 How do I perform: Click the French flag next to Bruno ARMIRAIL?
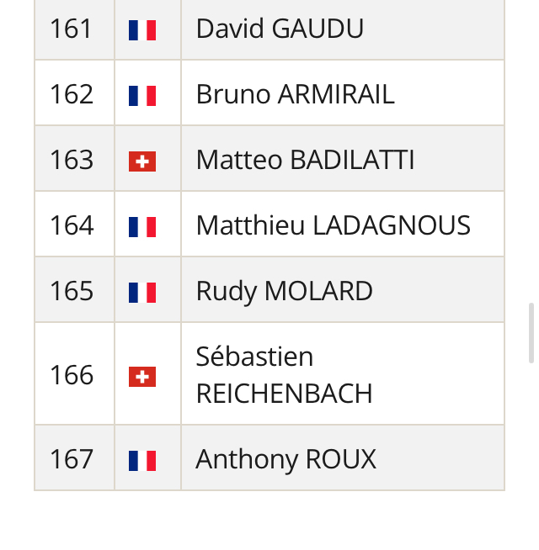pyautogui.click(x=142, y=95)
